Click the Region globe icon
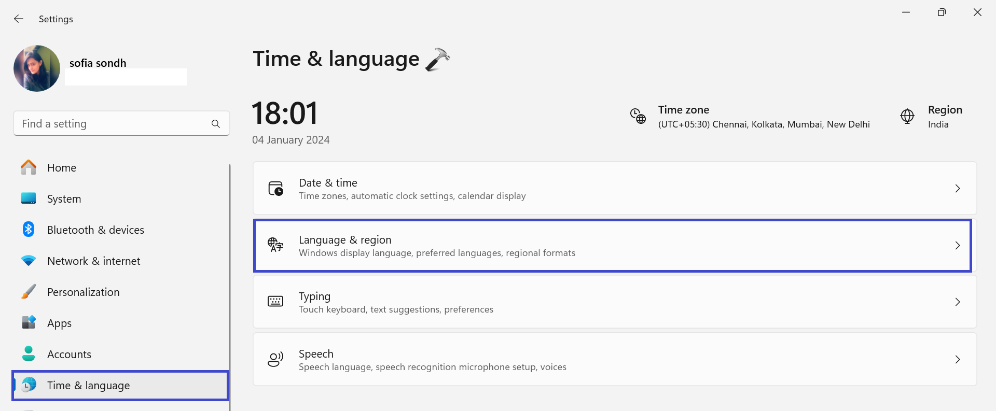This screenshot has height=411, width=996. pos(907,116)
